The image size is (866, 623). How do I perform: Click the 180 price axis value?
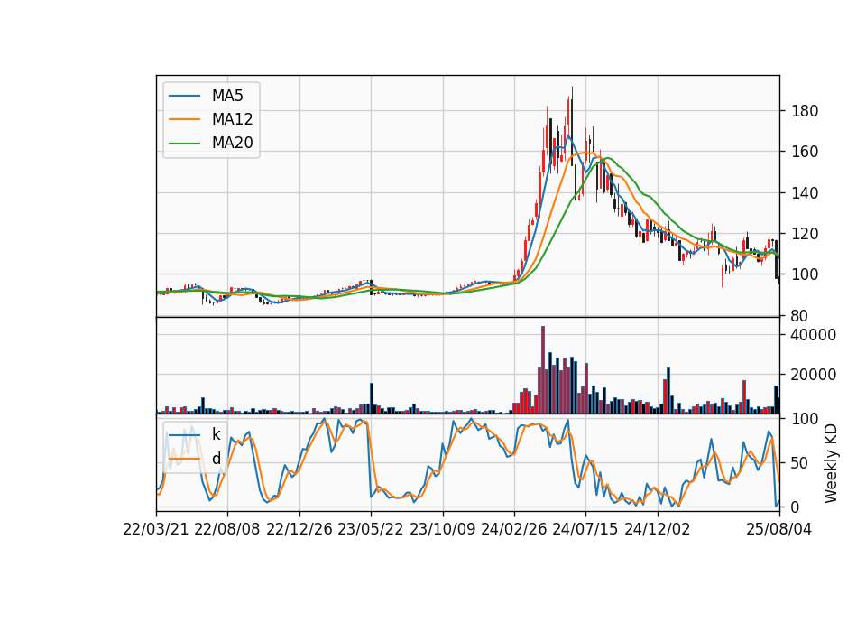pyautogui.click(x=805, y=111)
